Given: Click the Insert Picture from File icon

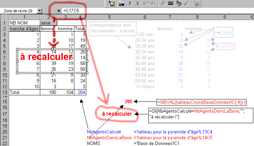Looking at the screenshot, I should 112,4.
